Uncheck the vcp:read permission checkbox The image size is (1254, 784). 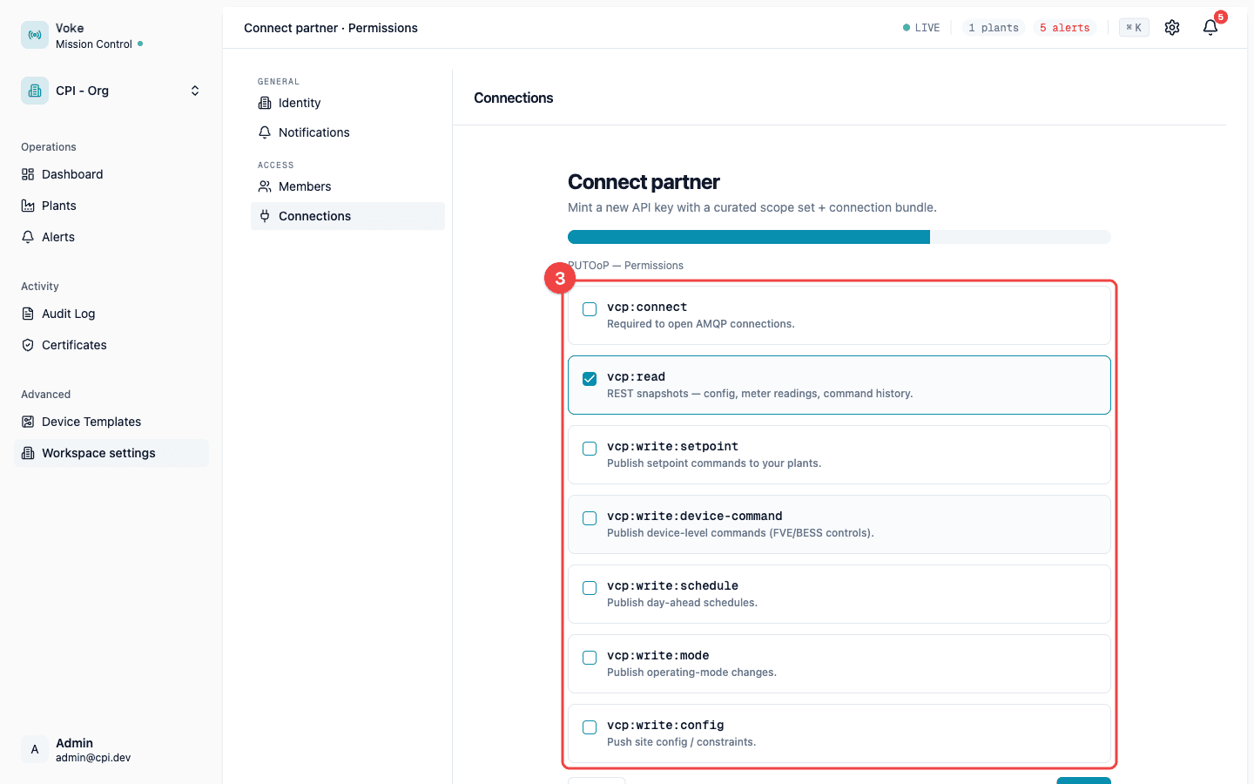pyautogui.click(x=590, y=379)
